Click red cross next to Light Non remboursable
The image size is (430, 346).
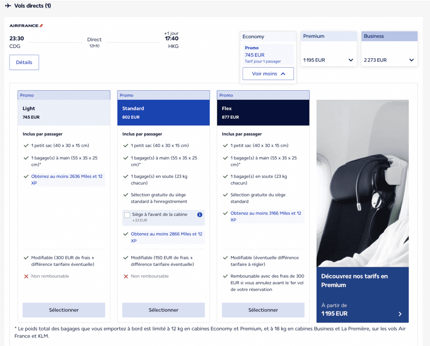click(26, 276)
